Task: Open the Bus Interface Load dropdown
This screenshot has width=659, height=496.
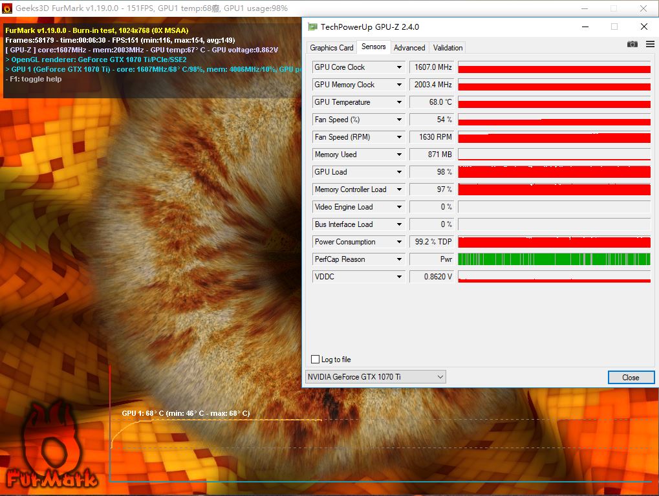Action: (x=399, y=224)
